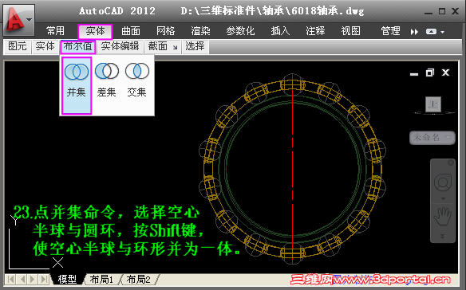This screenshot has width=466, height=290.
Task: Show more ribbon tabs double arrow
Action: click(x=414, y=31)
